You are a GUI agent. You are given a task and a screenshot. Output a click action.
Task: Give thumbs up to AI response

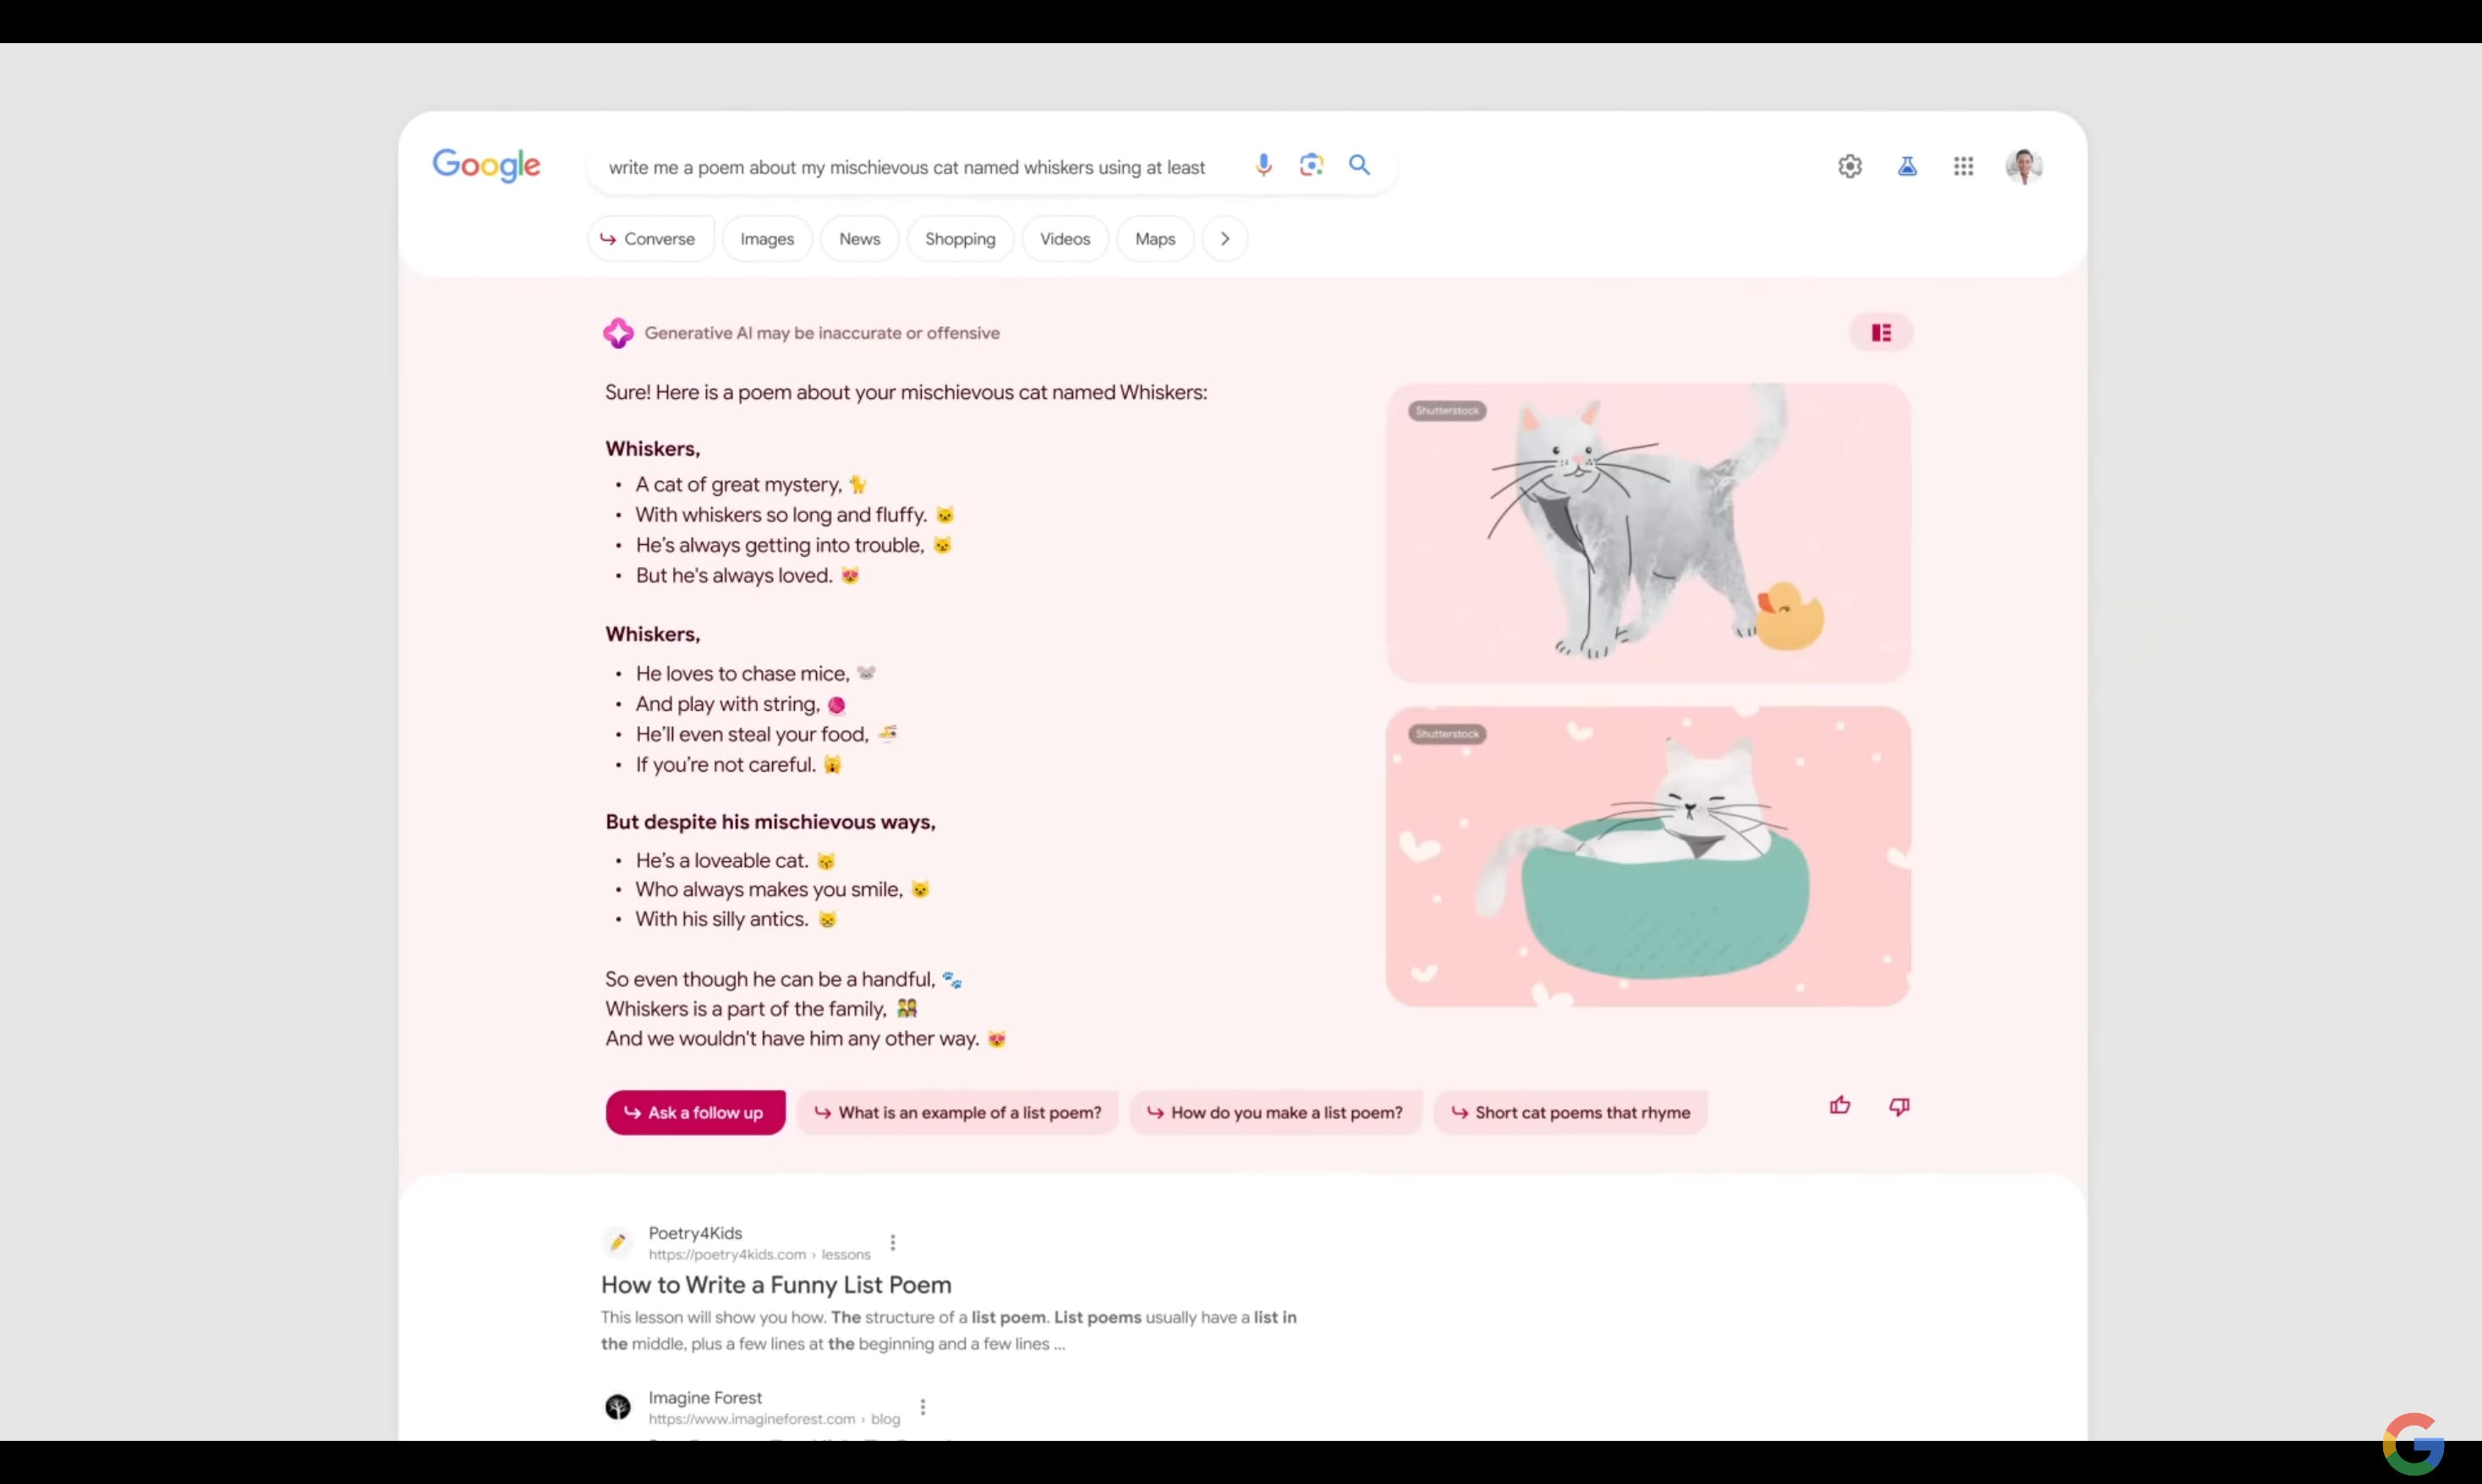(1840, 1106)
